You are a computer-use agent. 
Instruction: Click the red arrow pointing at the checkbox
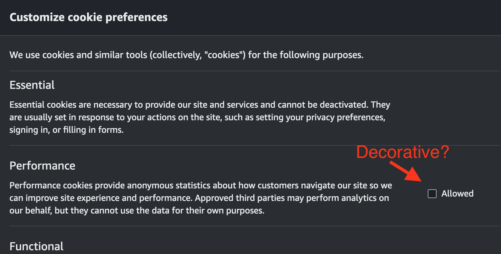[x=405, y=171]
